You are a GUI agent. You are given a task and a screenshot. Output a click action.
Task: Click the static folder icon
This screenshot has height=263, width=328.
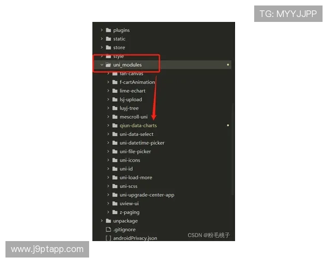tap(108, 39)
